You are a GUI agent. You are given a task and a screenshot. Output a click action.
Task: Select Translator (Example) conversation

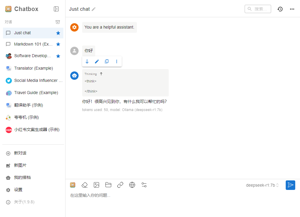33,68
